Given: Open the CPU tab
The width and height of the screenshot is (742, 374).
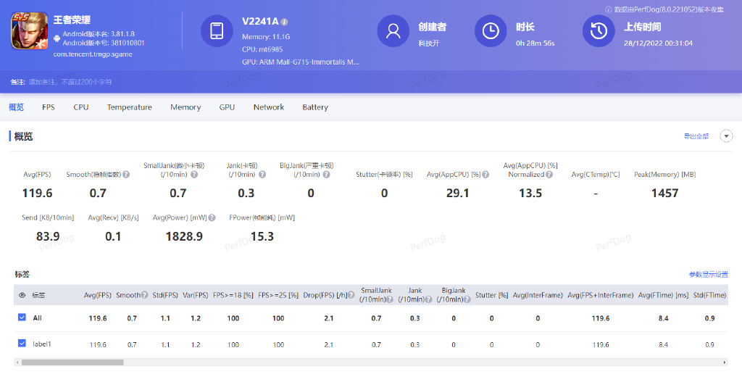Looking at the screenshot, I should pyautogui.click(x=81, y=107).
